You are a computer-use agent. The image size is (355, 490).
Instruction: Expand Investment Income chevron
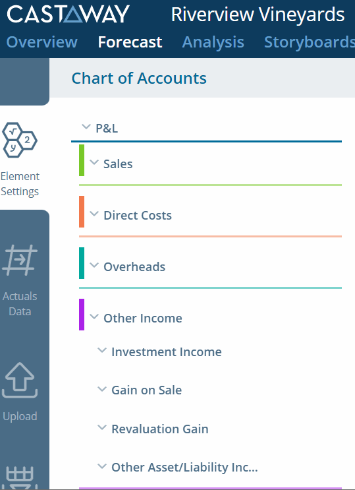click(x=102, y=350)
